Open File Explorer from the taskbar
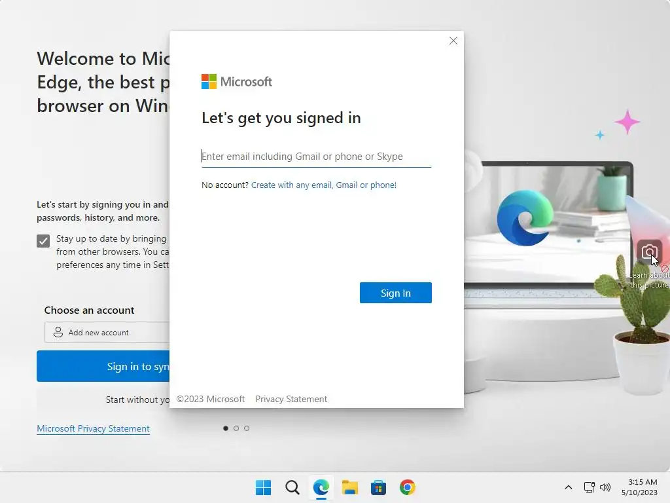 (x=349, y=487)
